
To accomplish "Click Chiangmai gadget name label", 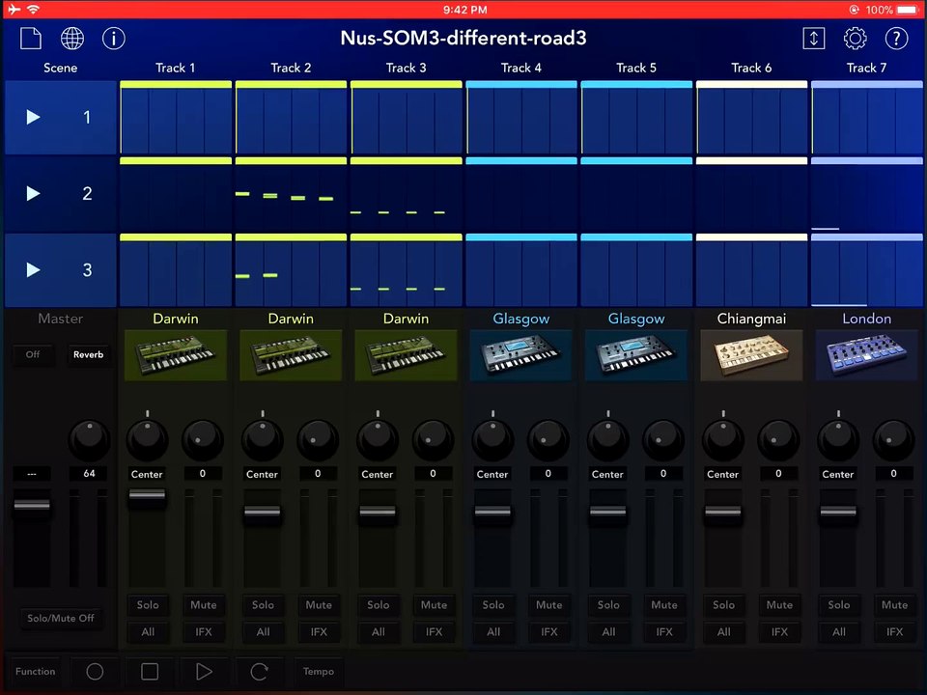I will (751, 319).
